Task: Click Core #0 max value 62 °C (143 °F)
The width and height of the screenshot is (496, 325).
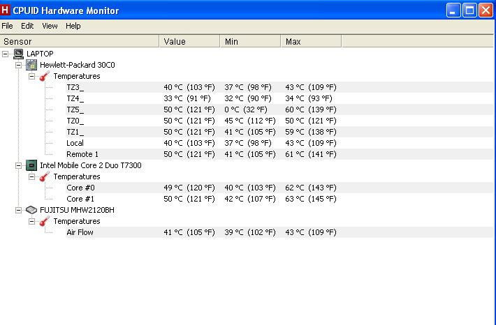Action: [311, 188]
